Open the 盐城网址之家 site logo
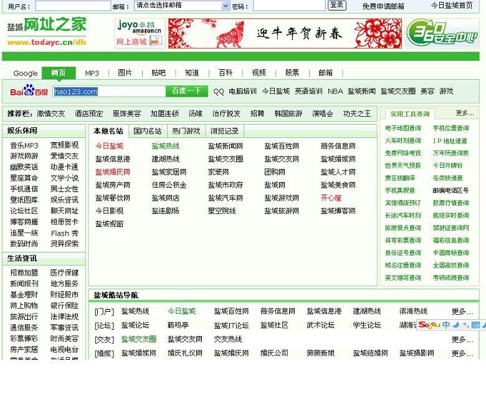Viewport: 486px width, 414px height. click(47, 32)
